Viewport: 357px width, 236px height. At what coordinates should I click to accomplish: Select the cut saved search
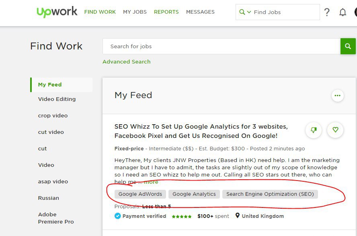point(42,149)
